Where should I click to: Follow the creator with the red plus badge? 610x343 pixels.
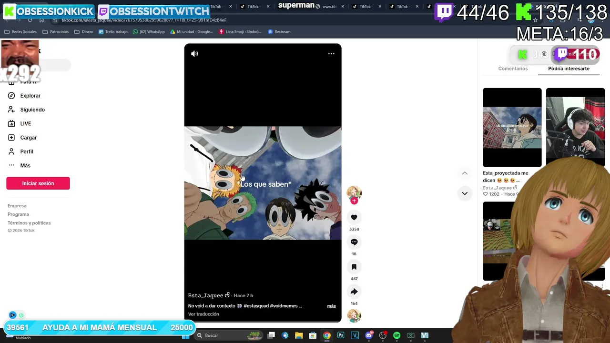tap(354, 201)
